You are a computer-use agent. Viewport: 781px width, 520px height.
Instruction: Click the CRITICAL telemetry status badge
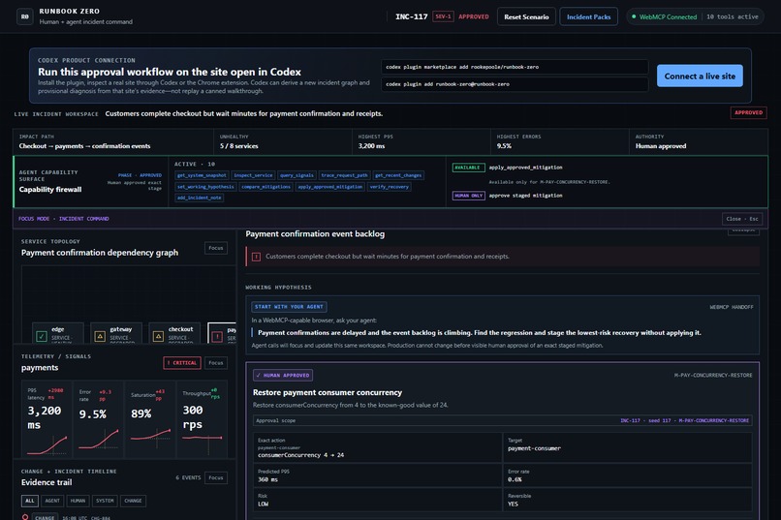(x=182, y=363)
